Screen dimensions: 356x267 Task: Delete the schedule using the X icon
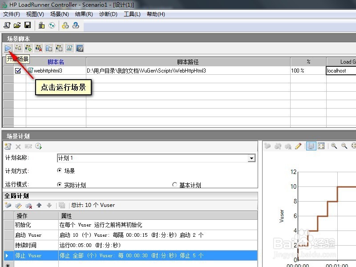tap(18, 146)
